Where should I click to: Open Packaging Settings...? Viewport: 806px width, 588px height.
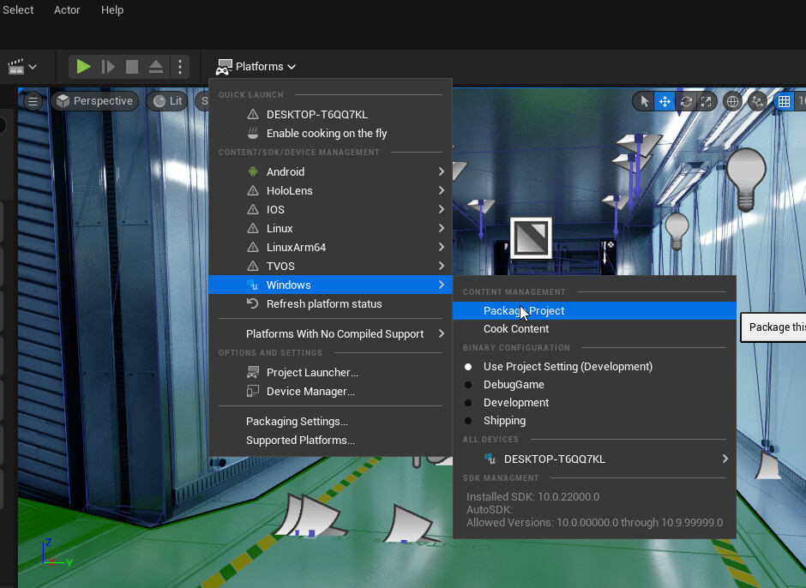click(x=297, y=422)
